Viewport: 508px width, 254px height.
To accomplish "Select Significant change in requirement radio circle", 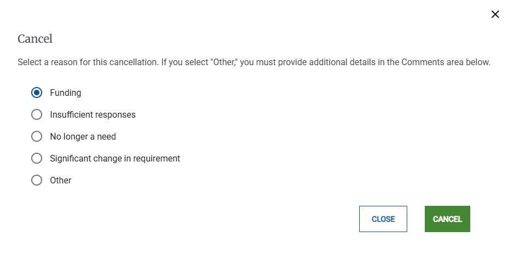I will click(x=37, y=159).
